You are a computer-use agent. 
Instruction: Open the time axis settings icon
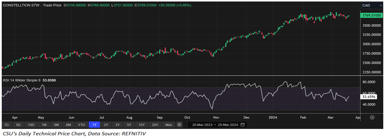(372, 117)
